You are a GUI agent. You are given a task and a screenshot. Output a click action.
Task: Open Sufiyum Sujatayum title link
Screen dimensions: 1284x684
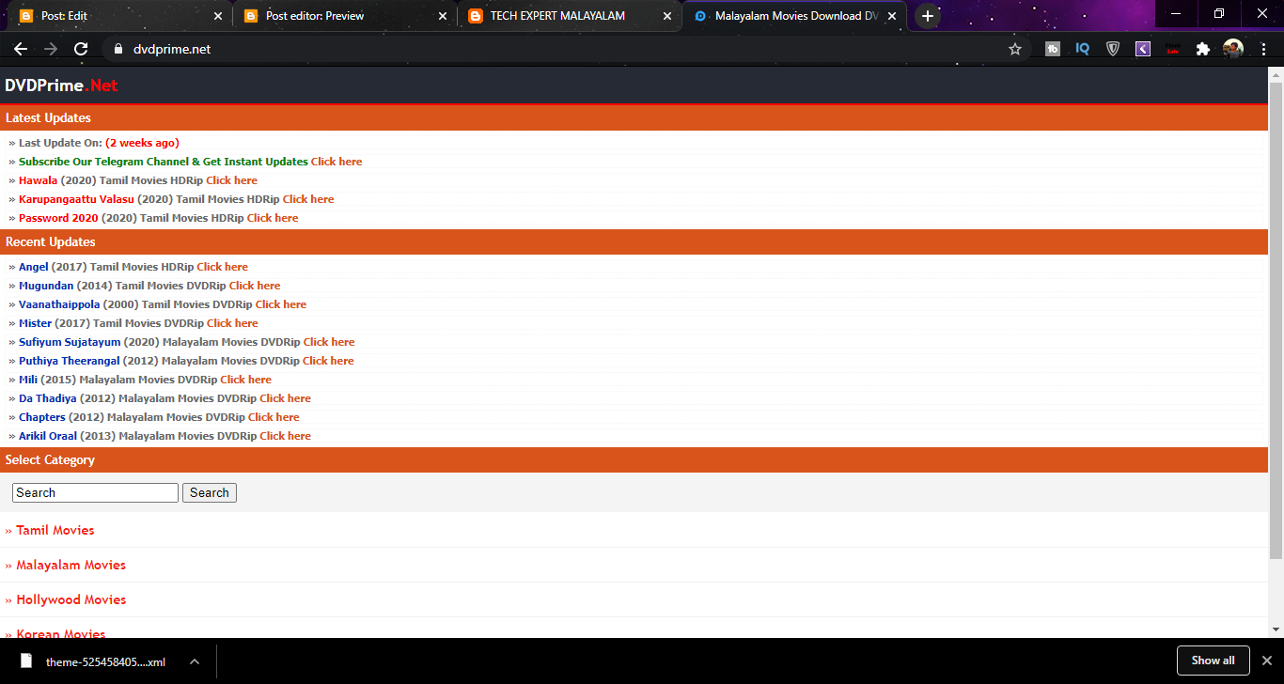[x=70, y=342]
